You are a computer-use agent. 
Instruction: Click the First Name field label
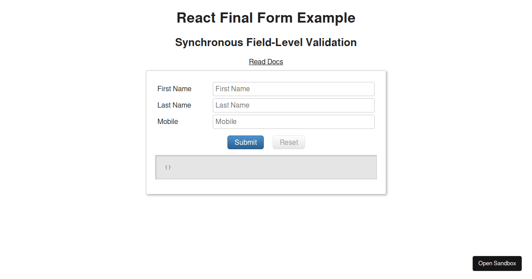(x=174, y=89)
